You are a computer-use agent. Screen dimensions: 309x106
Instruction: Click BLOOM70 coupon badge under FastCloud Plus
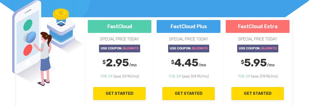pyautogui.click(x=189, y=48)
